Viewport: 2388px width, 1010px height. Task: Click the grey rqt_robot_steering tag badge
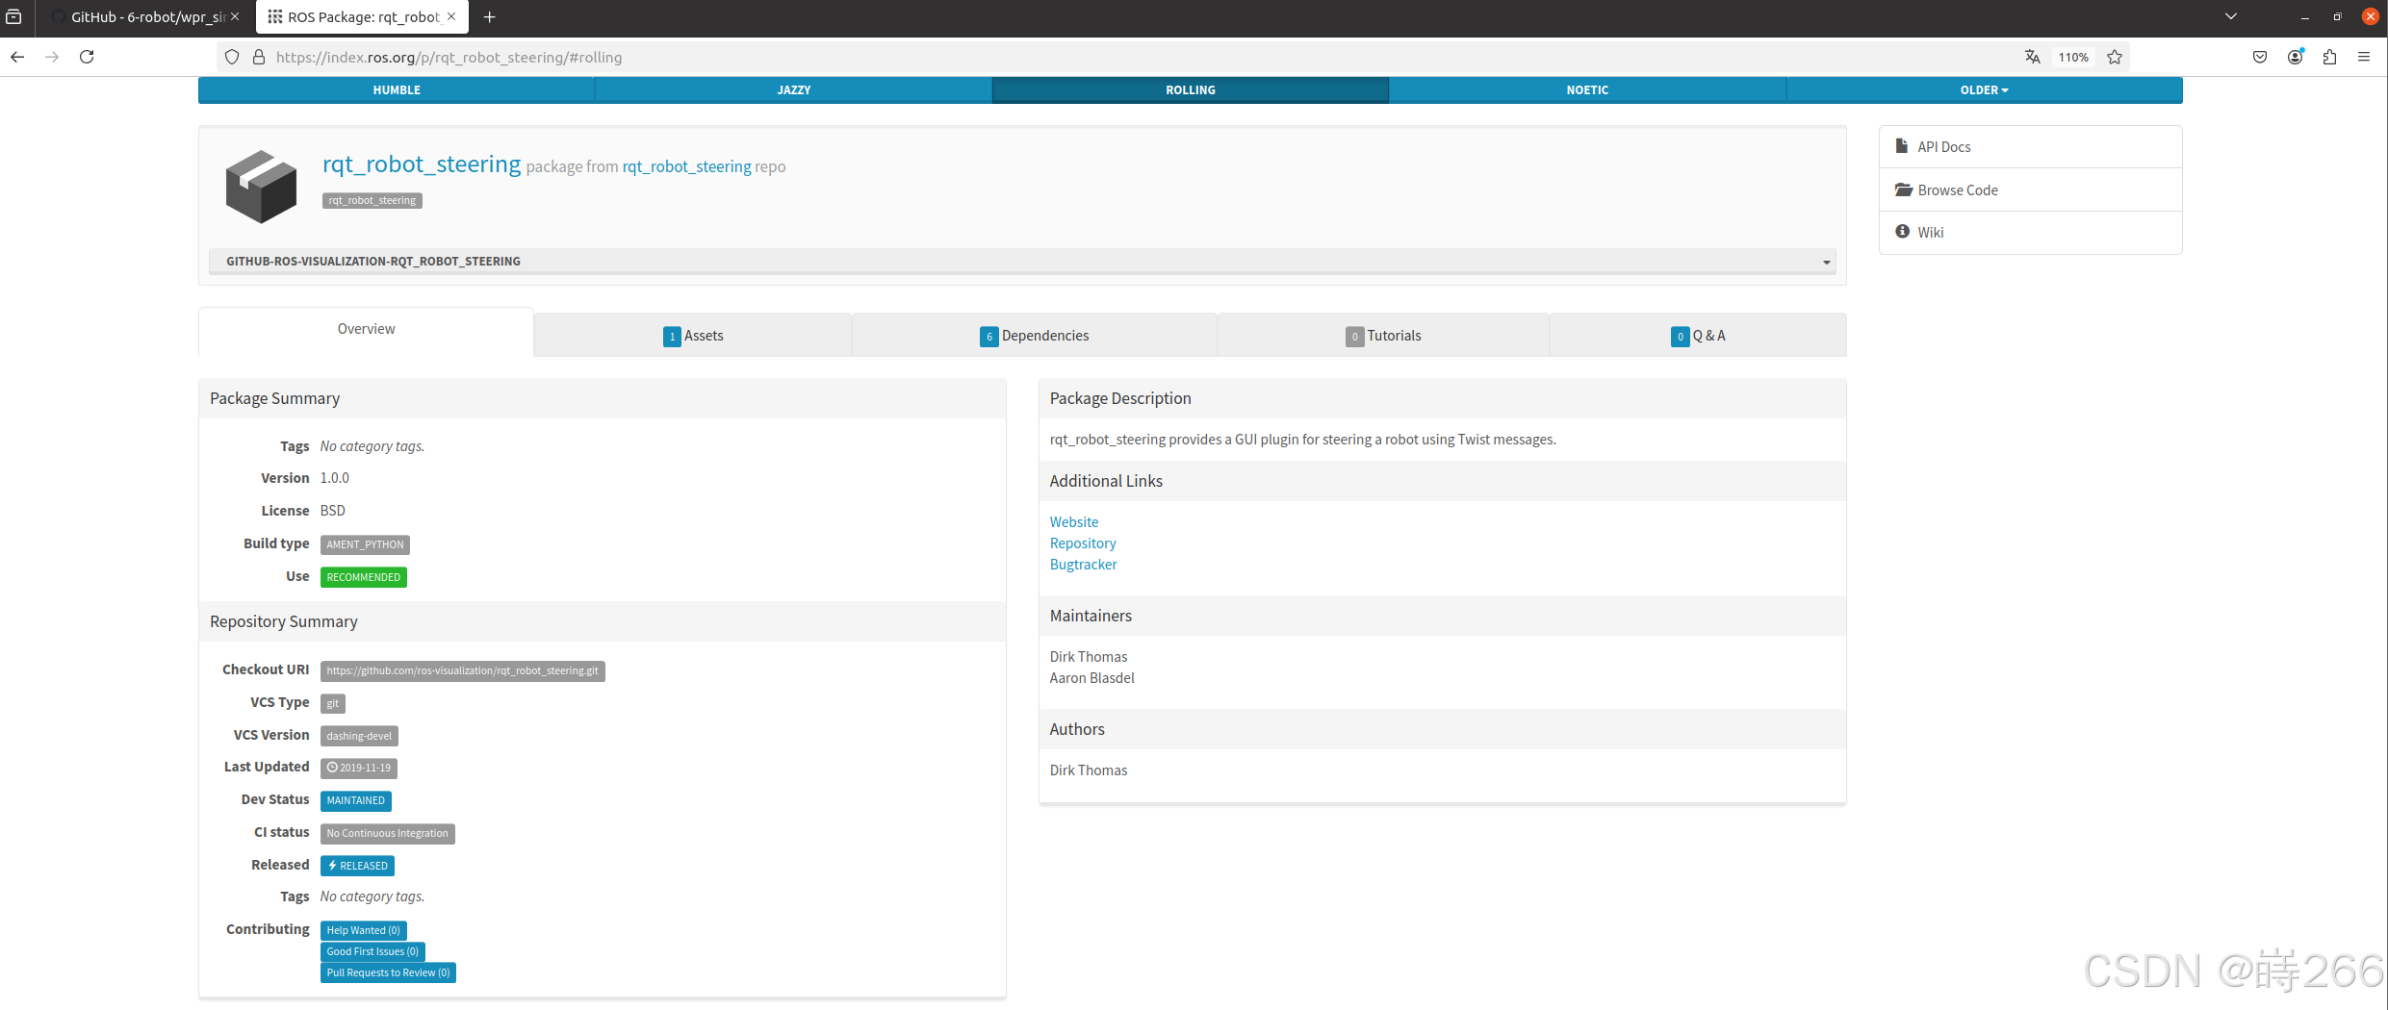pyautogui.click(x=372, y=200)
